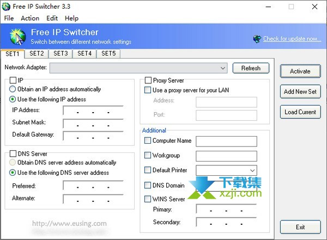Screen dimensions: 327x240
Task: Open the Help menu
Action: (71, 19)
